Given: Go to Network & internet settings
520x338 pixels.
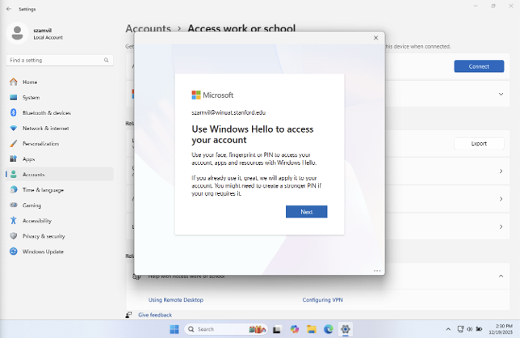Looking at the screenshot, I should pos(45,128).
